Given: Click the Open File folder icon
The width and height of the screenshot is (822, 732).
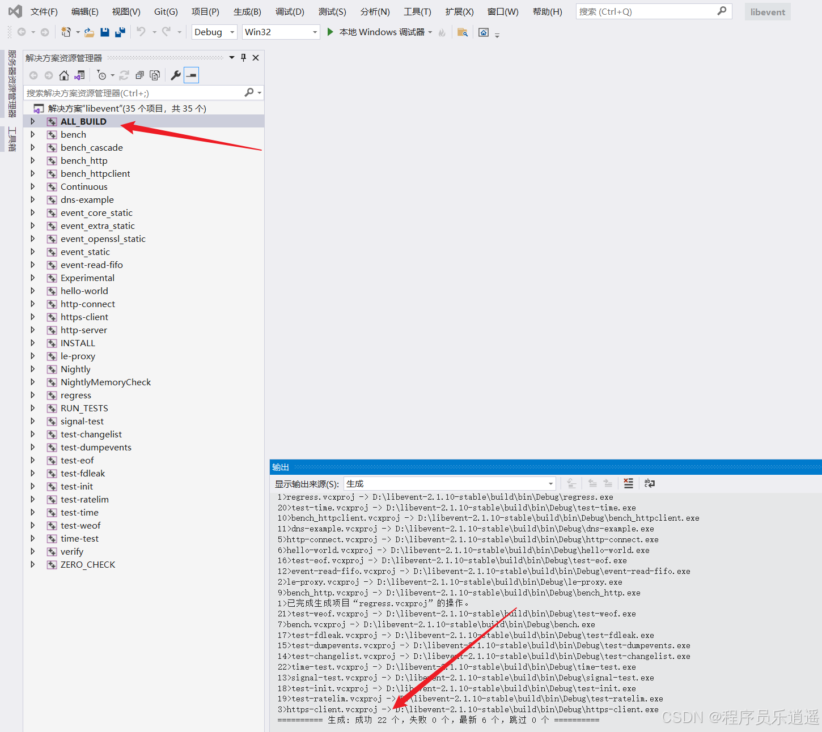Looking at the screenshot, I should [89, 32].
